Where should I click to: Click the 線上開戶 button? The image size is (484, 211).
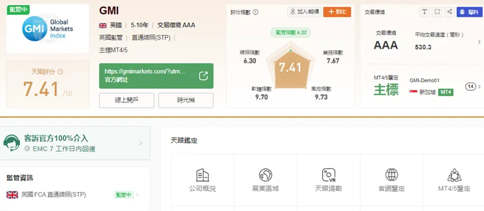coord(127,100)
